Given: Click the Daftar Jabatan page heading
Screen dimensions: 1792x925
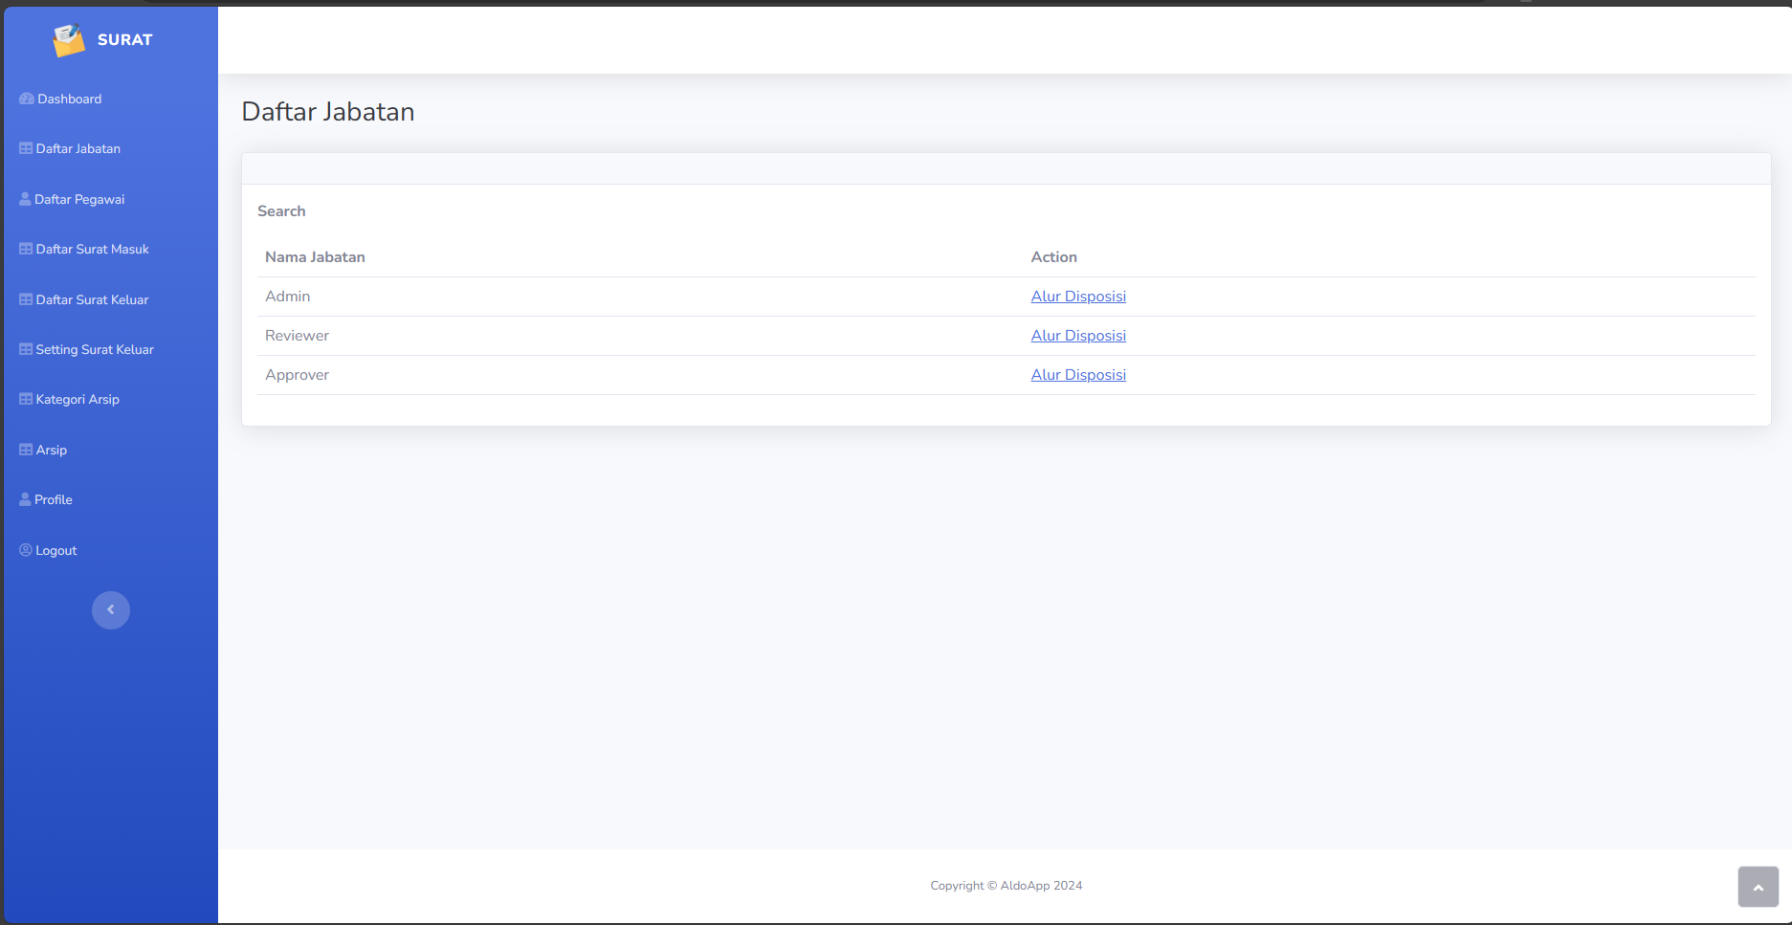Looking at the screenshot, I should coord(328,112).
